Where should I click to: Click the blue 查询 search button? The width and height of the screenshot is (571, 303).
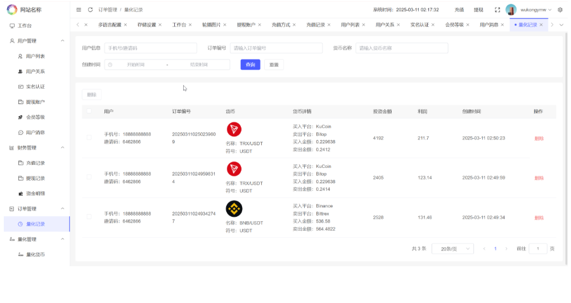point(250,65)
